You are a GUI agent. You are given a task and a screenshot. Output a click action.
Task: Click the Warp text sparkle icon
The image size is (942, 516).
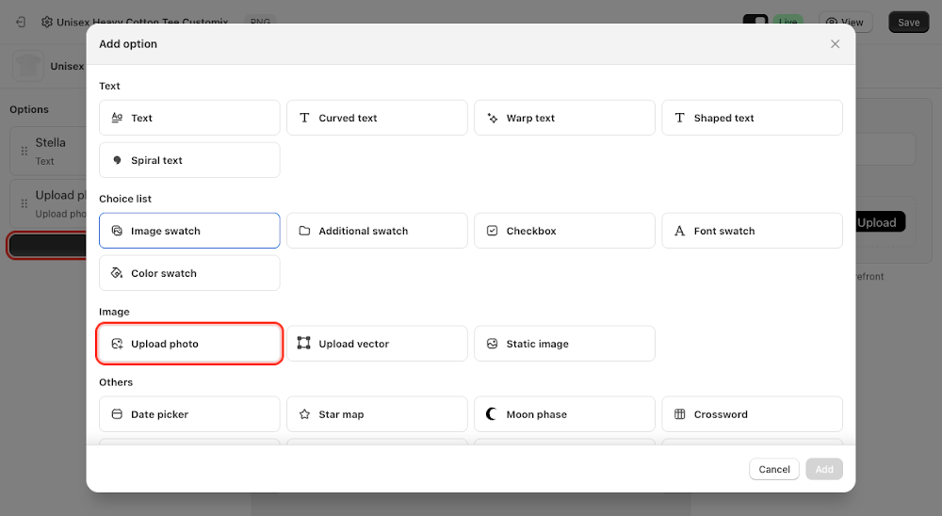(x=492, y=118)
